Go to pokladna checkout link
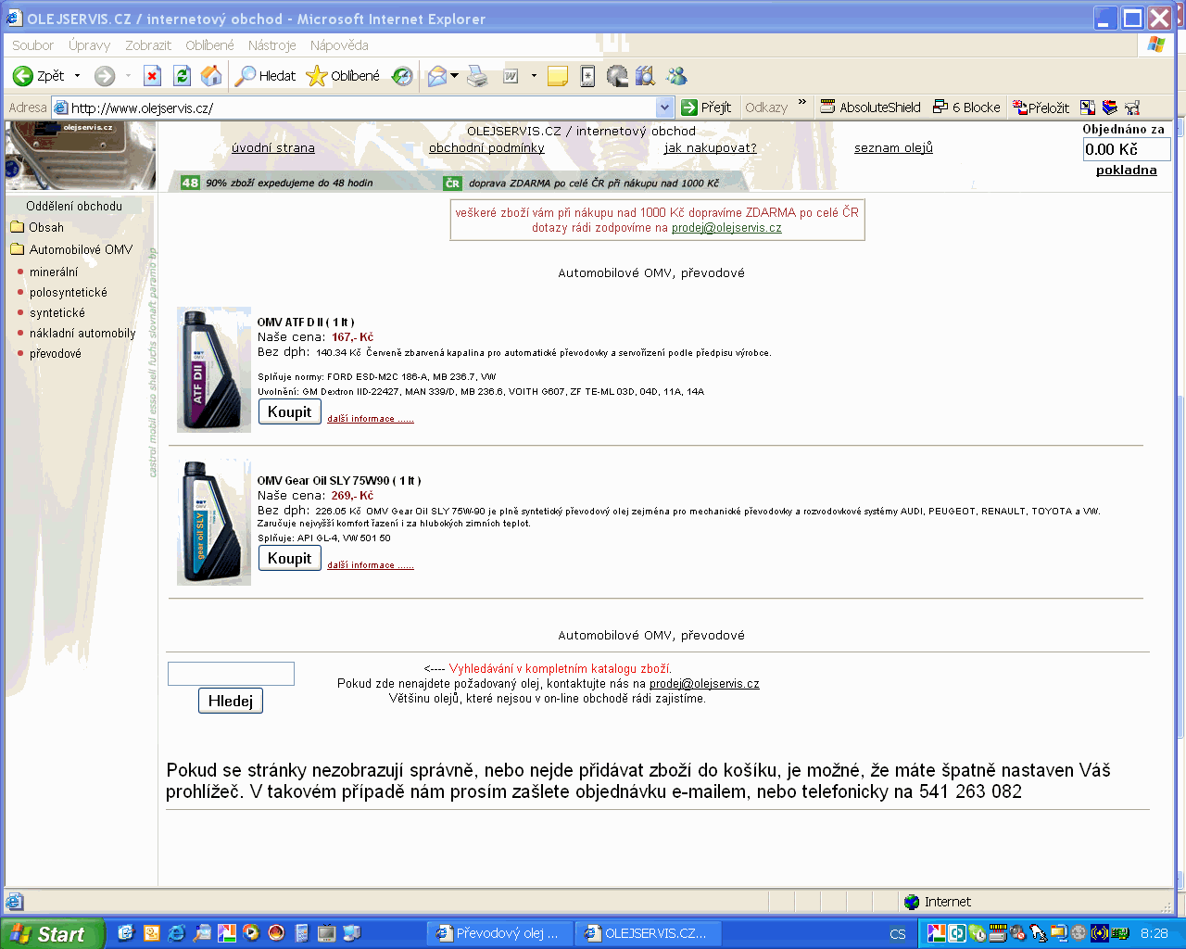The height and width of the screenshot is (949, 1186). [x=1126, y=170]
